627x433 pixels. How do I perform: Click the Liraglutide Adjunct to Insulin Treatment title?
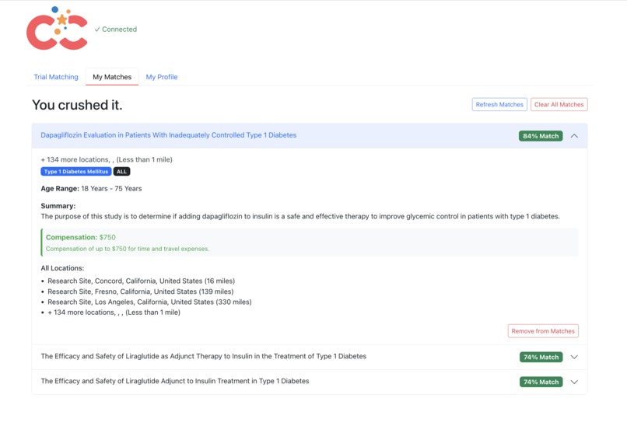(x=175, y=381)
